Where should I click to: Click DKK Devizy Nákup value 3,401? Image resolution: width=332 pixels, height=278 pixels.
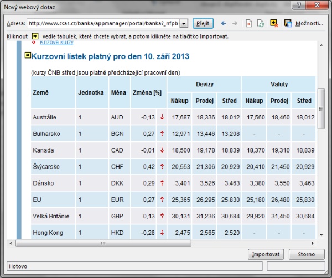[182, 183]
